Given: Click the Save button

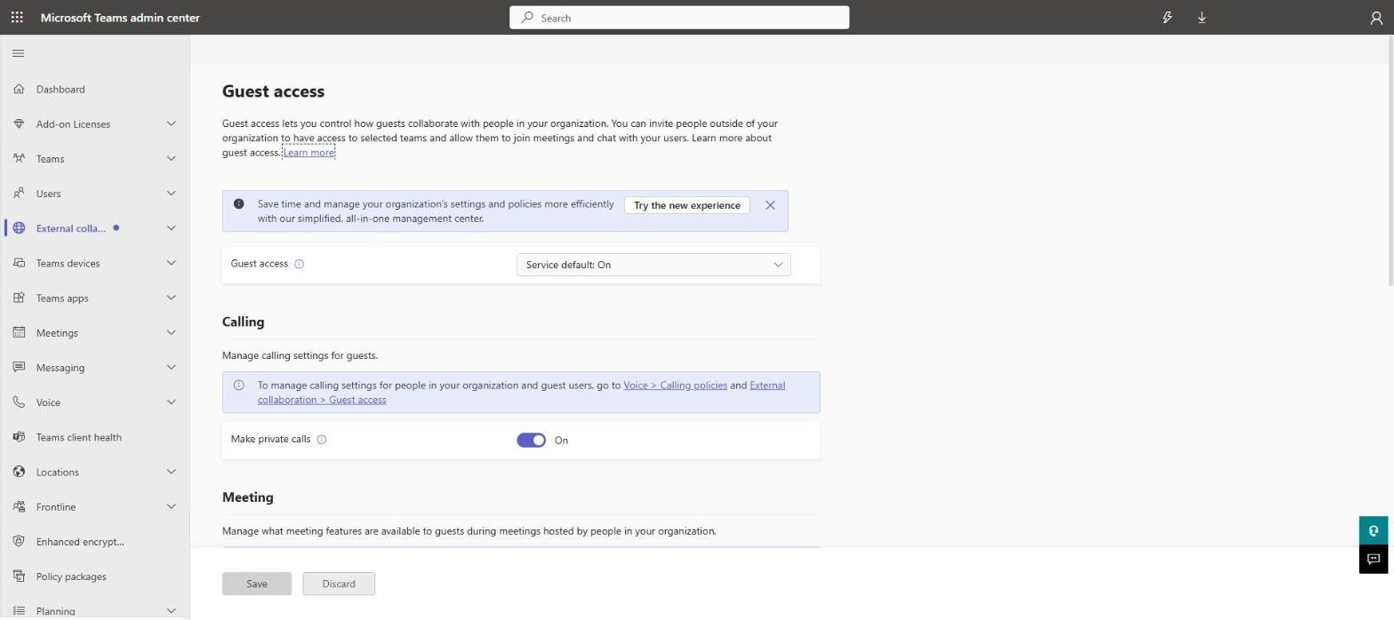Looking at the screenshot, I should tap(257, 584).
